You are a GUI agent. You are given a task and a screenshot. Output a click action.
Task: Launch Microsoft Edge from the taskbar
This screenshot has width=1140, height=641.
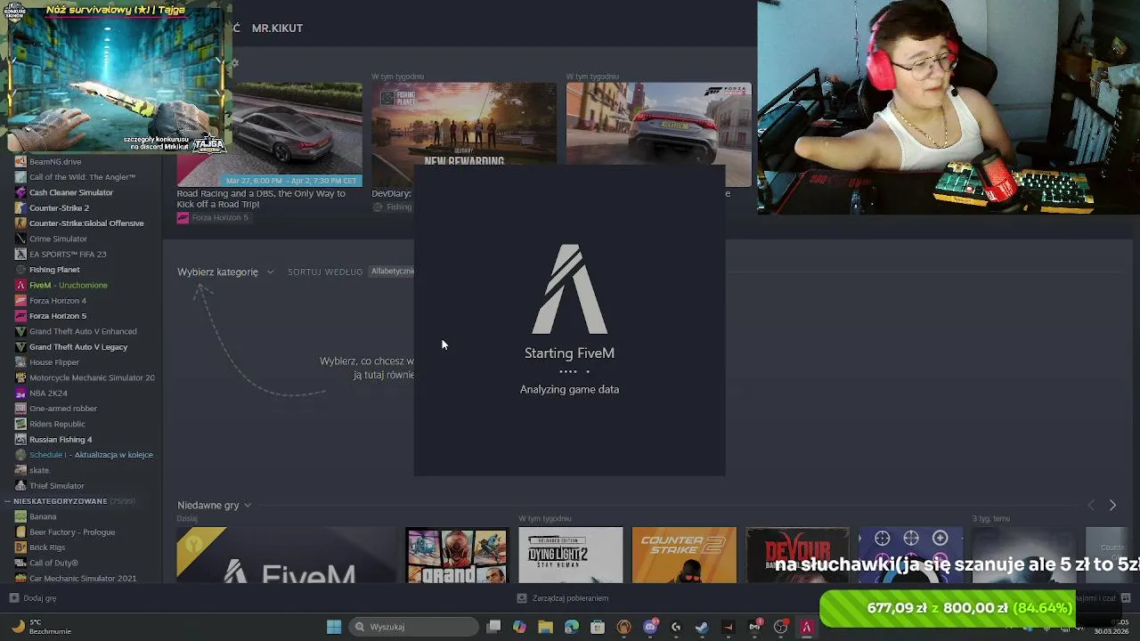tap(571, 627)
